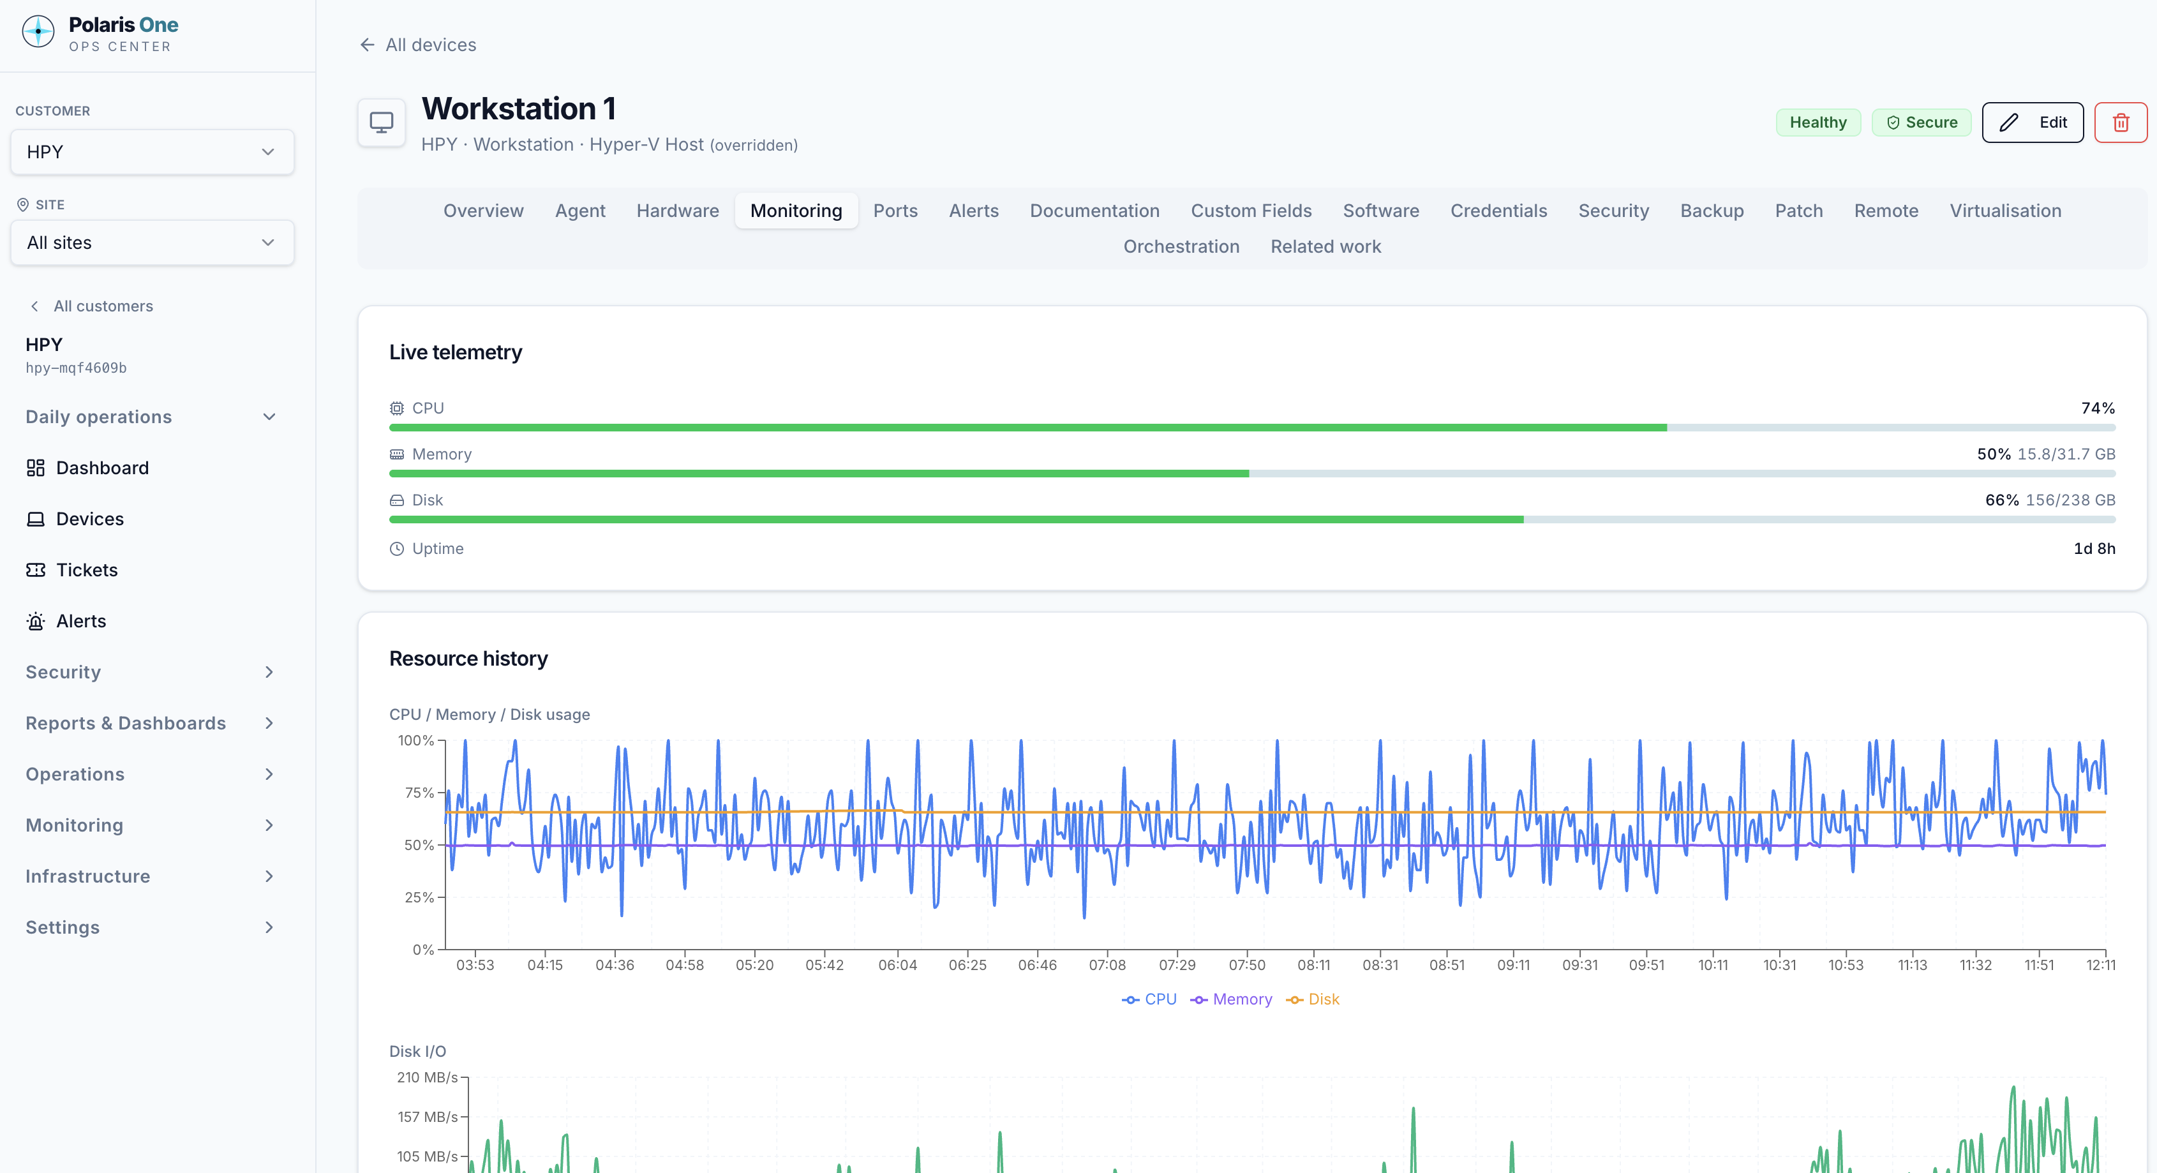The image size is (2157, 1173).
Task: Click the Disk usage progress bar
Action: 1252,520
